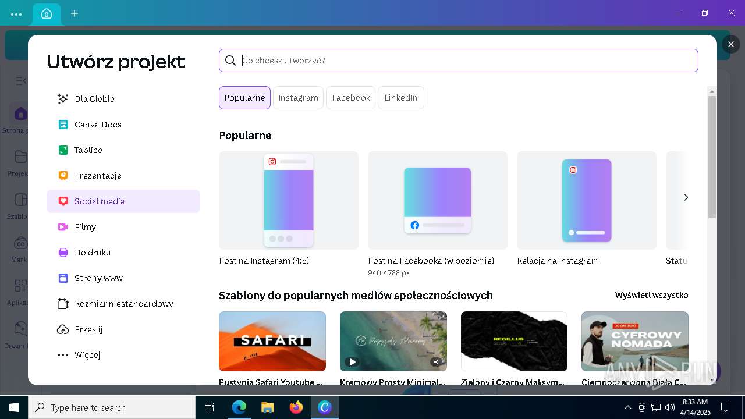This screenshot has width=745, height=419.
Task: Close the Utwórz projekt dialog
Action: [x=731, y=44]
